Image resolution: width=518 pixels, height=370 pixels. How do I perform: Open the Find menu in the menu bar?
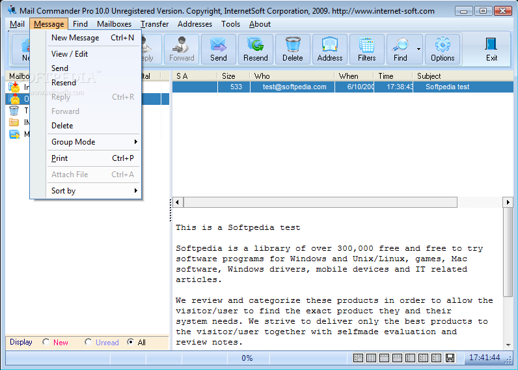pos(80,24)
